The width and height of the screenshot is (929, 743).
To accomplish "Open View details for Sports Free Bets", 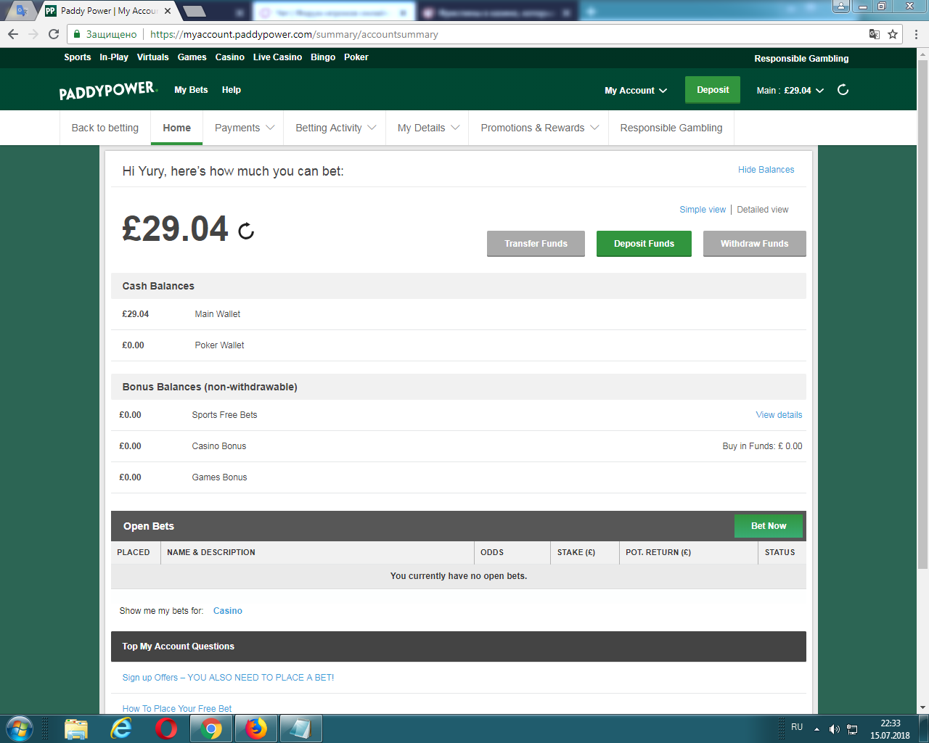I will (779, 415).
